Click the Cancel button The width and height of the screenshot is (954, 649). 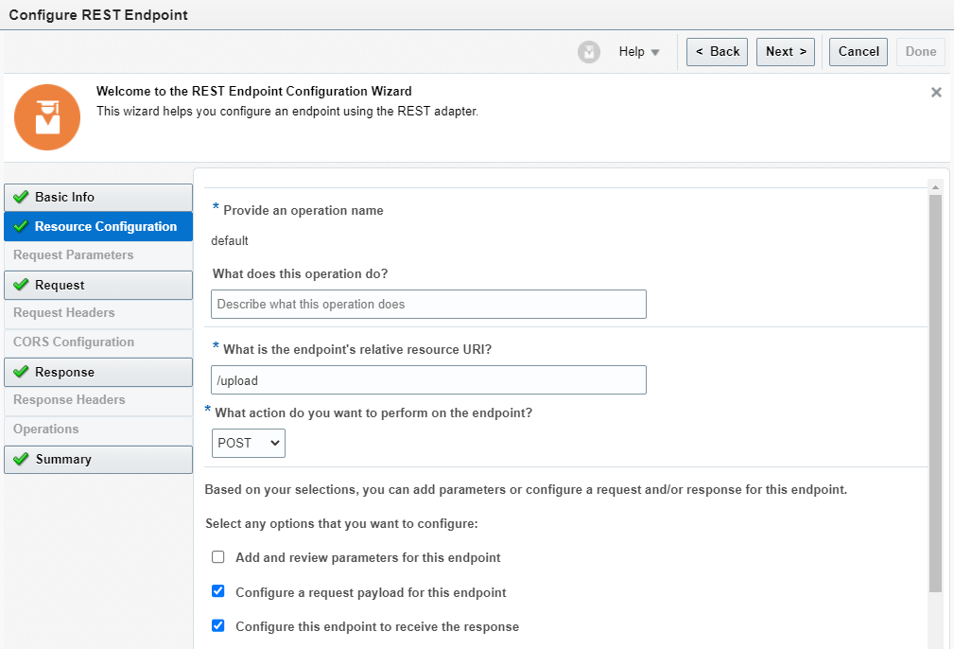click(x=859, y=52)
